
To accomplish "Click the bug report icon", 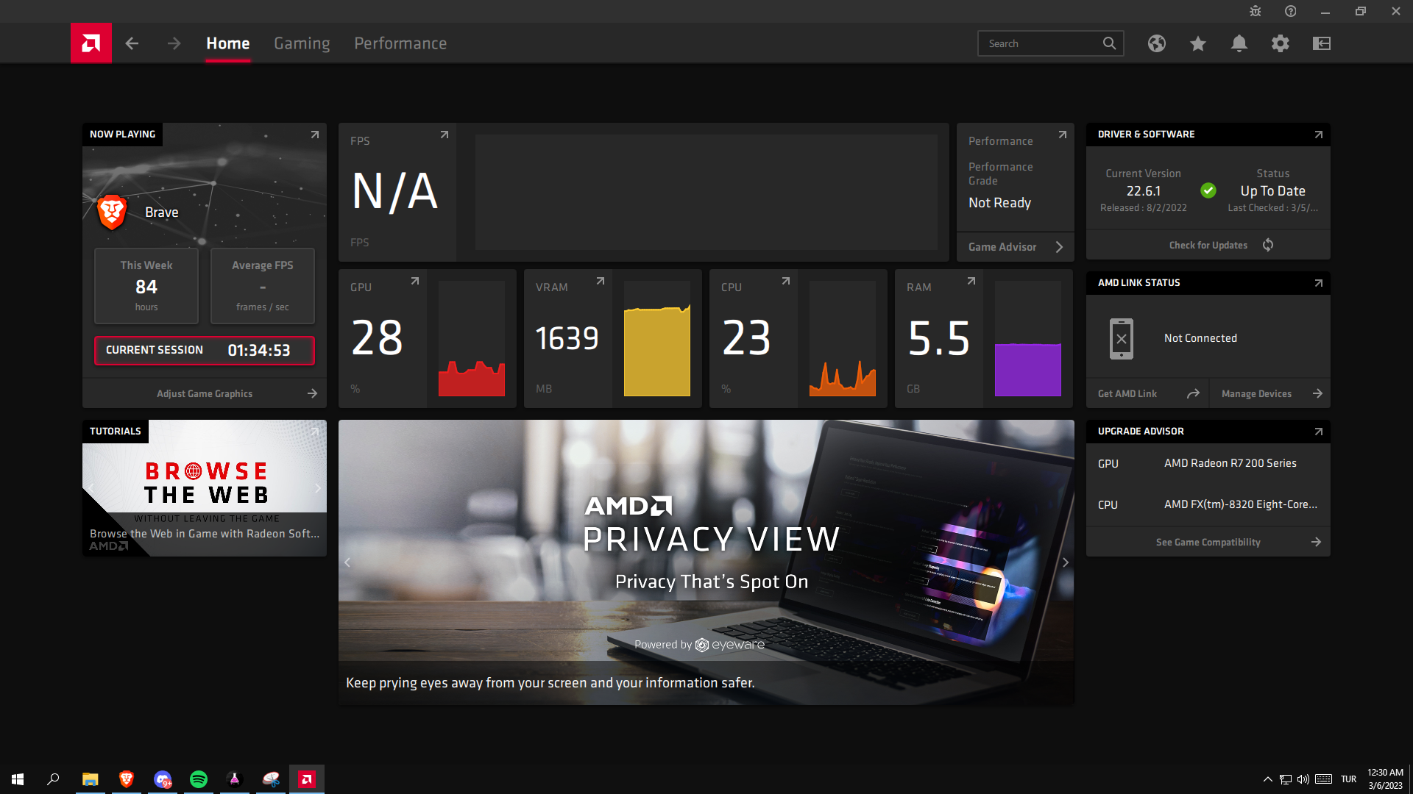I will click(x=1255, y=11).
